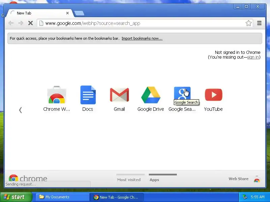Switch to My Documents taskbar window
The width and height of the screenshot is (270, 202).
(62, 197)
